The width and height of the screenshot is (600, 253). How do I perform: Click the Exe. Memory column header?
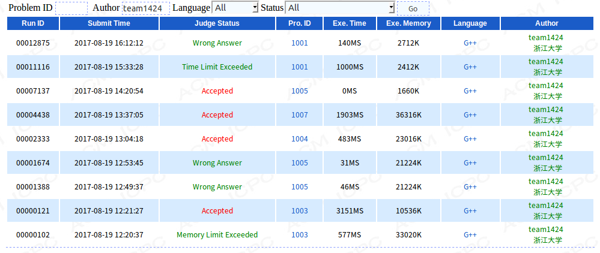(x=408, y=23)
